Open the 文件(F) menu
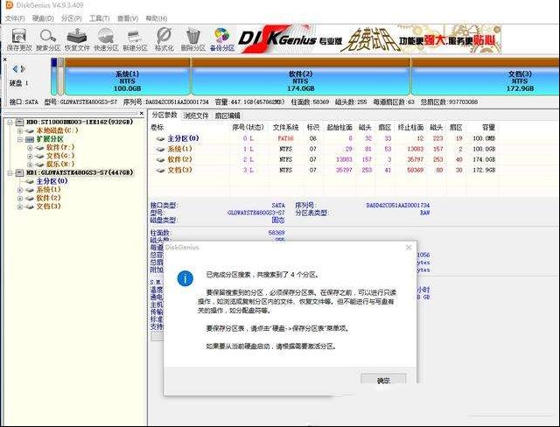 tap(15, 18)
